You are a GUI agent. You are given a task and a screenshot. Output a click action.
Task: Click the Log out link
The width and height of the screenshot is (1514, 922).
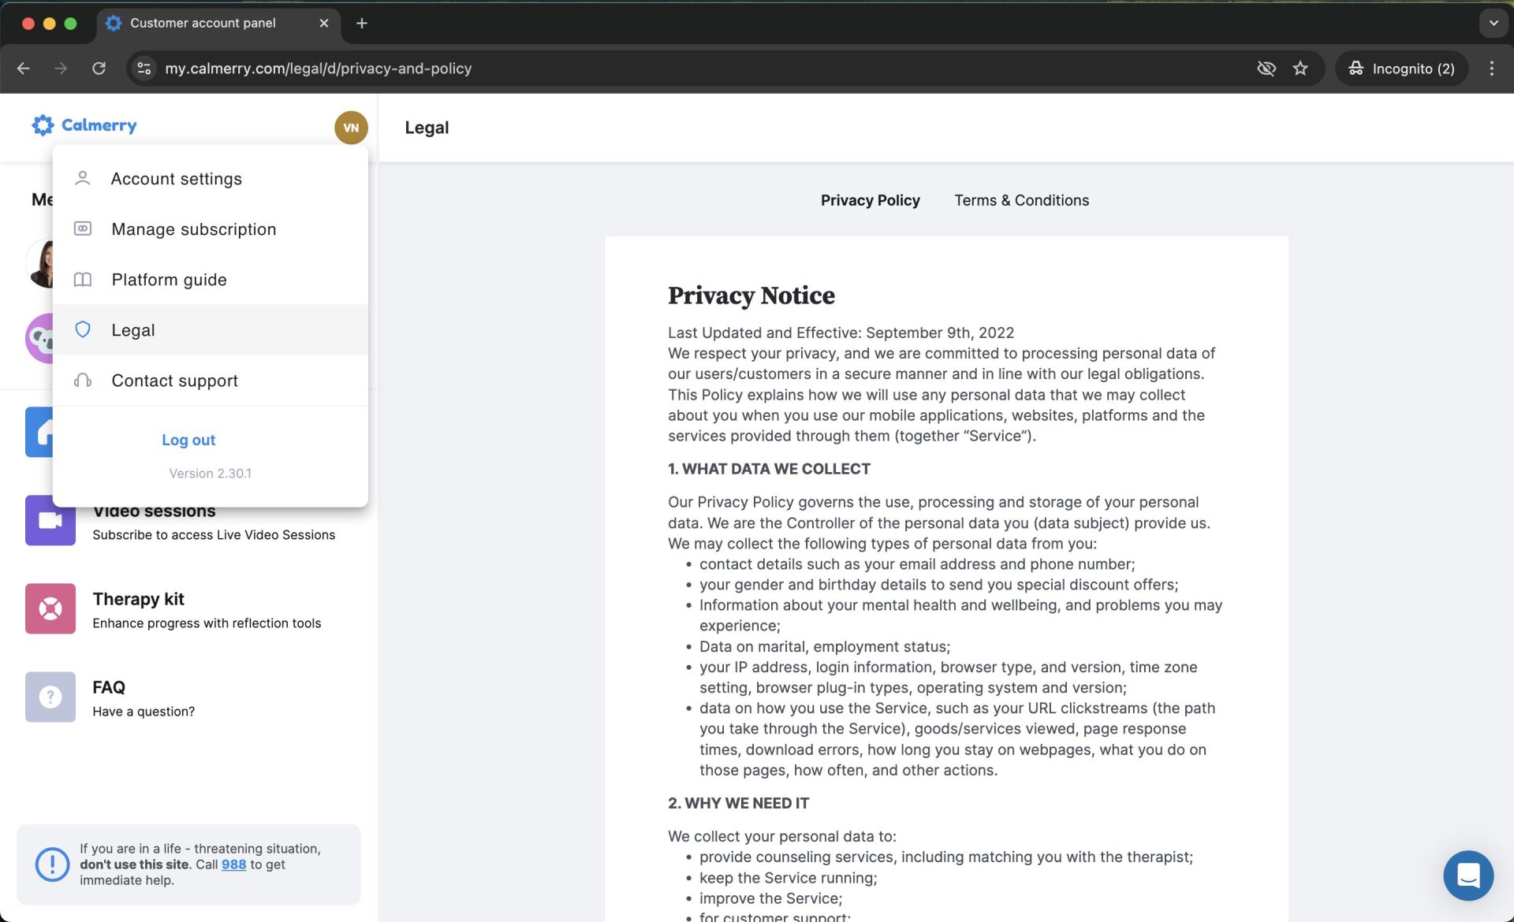tap(188, 440)
